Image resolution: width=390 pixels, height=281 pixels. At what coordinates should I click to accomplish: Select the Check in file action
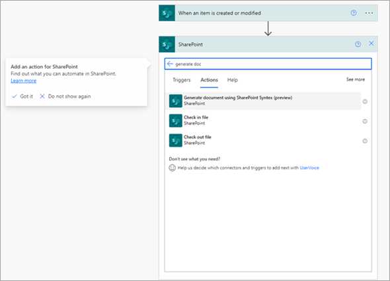point(264,120)
